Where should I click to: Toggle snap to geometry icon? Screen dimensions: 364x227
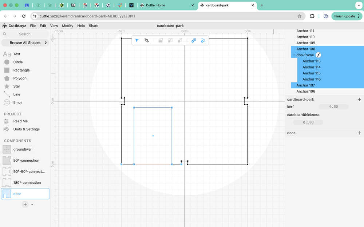click(203, 41)
